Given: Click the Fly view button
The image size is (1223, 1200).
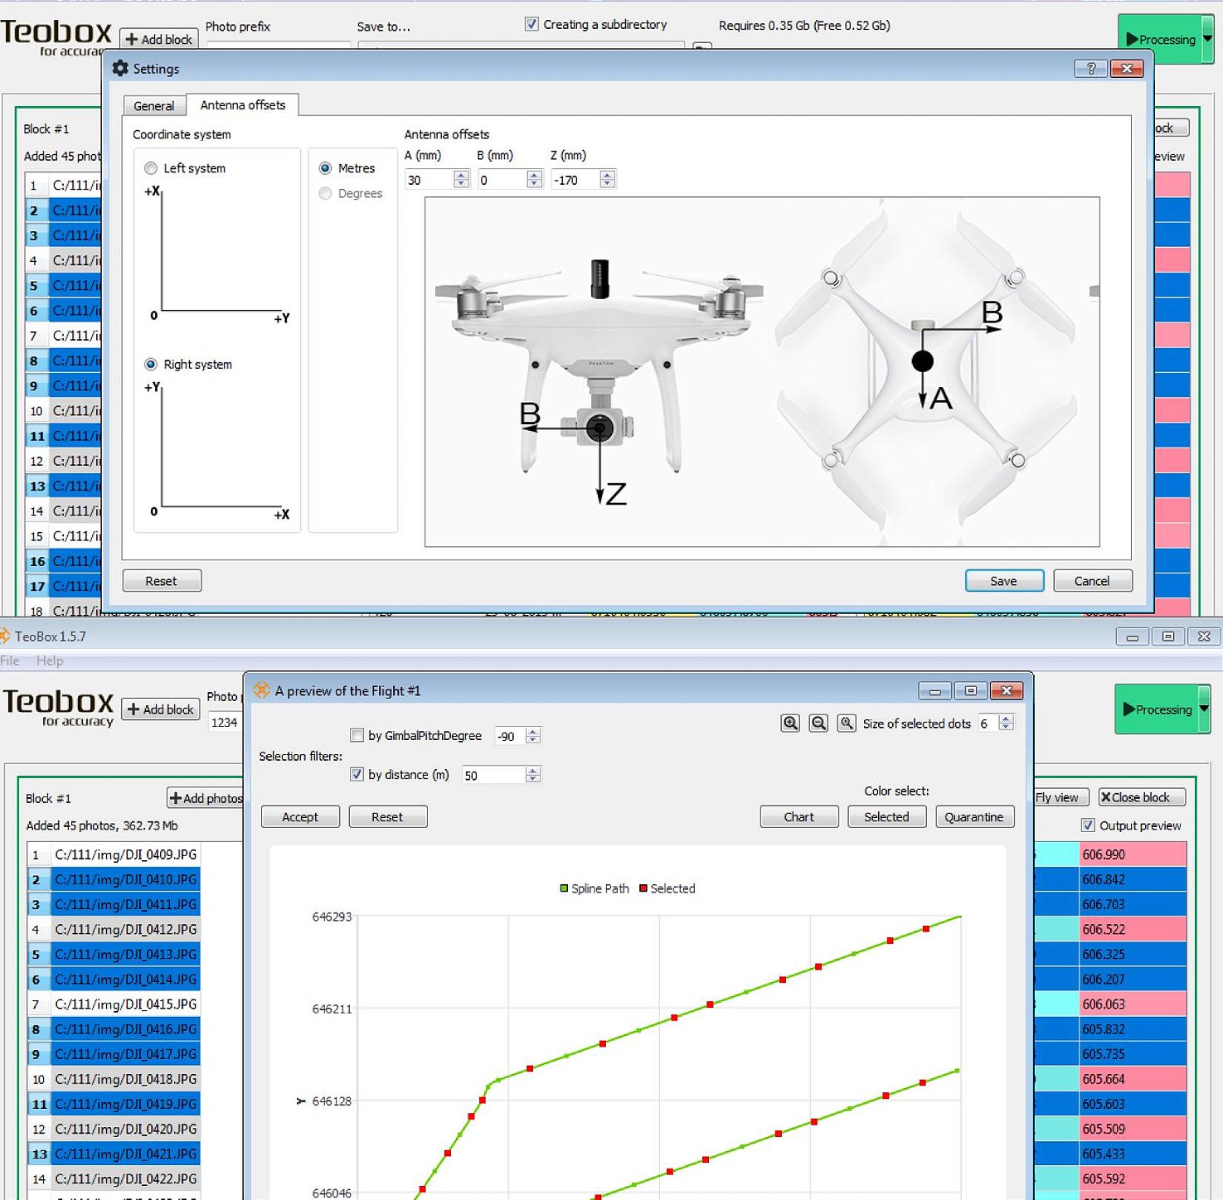Looking at the screenshot, I should [x=1056, y=797].
